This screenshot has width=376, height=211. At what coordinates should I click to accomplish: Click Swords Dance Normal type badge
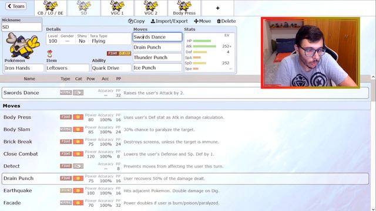pyautogui.click(x=66, y=93)
